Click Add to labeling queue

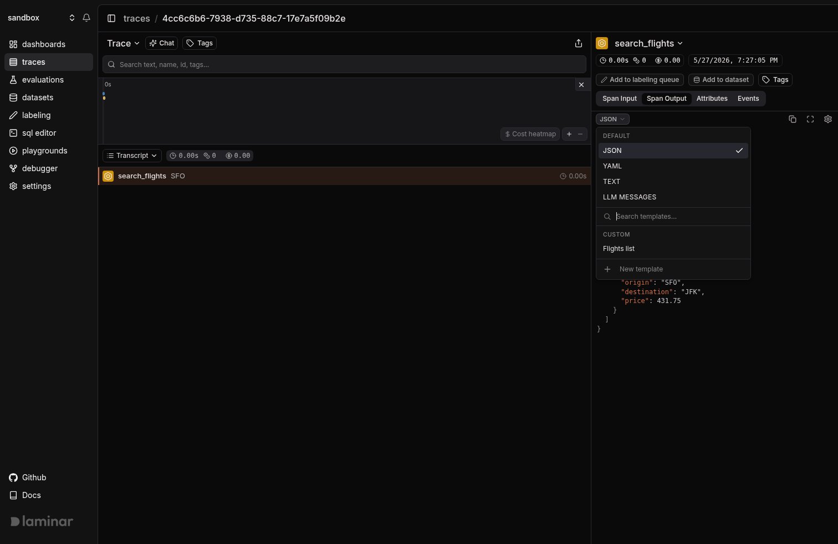click(x=640, y=80)
